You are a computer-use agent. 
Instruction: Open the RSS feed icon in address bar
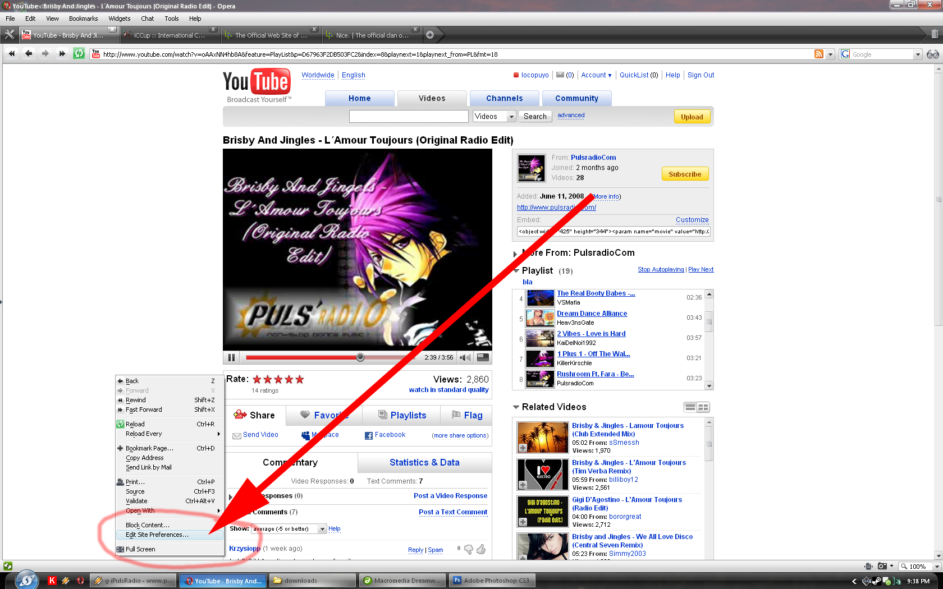(x=819, y=54)
